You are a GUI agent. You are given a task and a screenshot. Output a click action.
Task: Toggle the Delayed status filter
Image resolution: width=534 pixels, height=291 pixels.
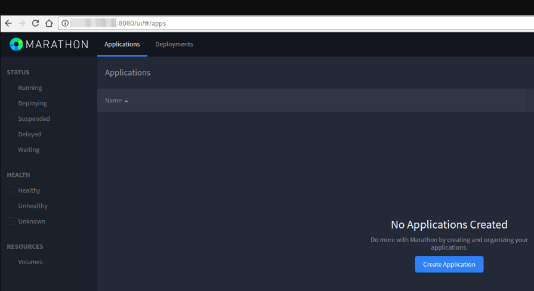[x=11, y=134]
